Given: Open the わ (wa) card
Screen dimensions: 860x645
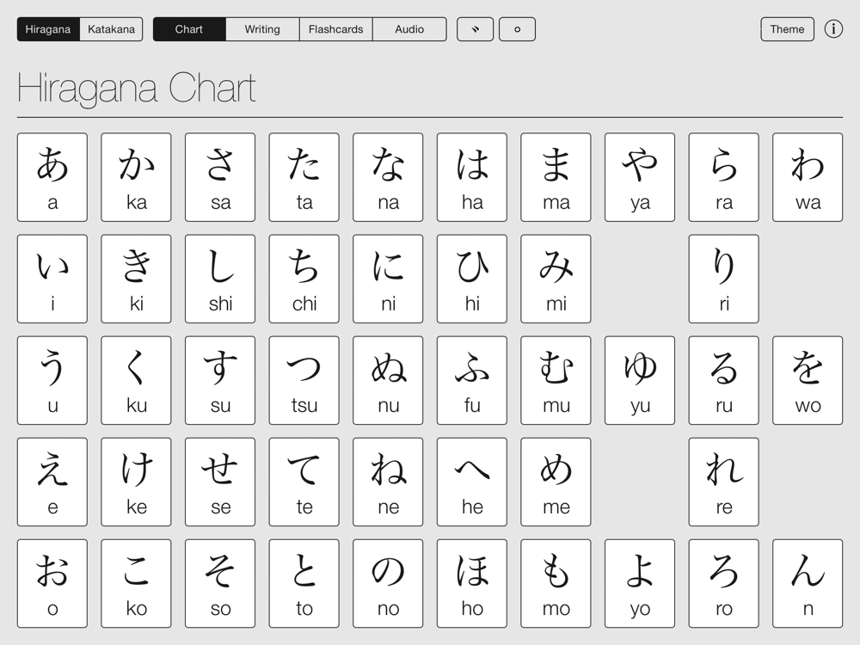Looking at the screenshot, I should [x=808, y=177].
